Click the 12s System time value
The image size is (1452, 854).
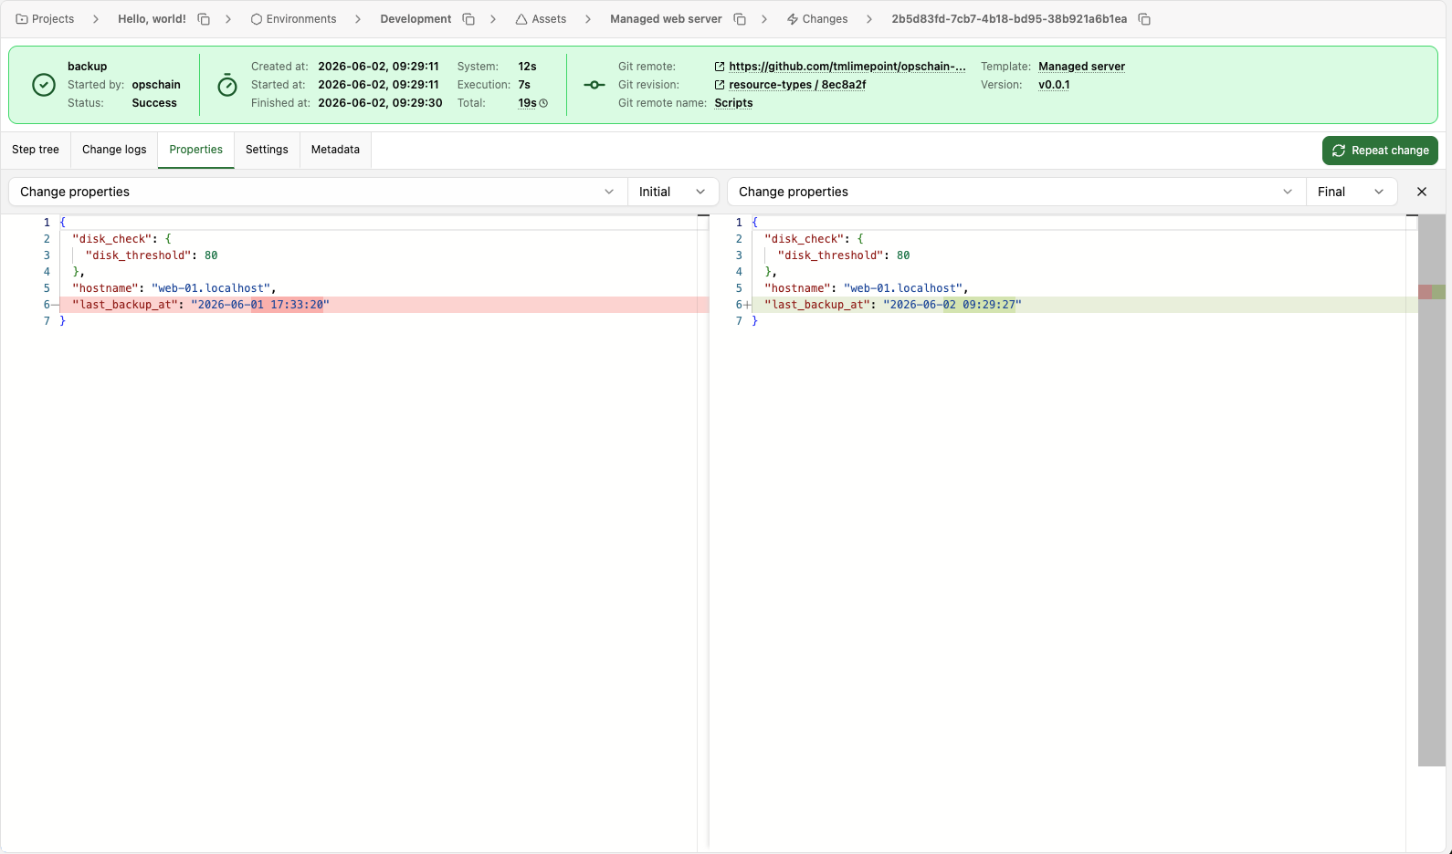(x=527, y=67)
